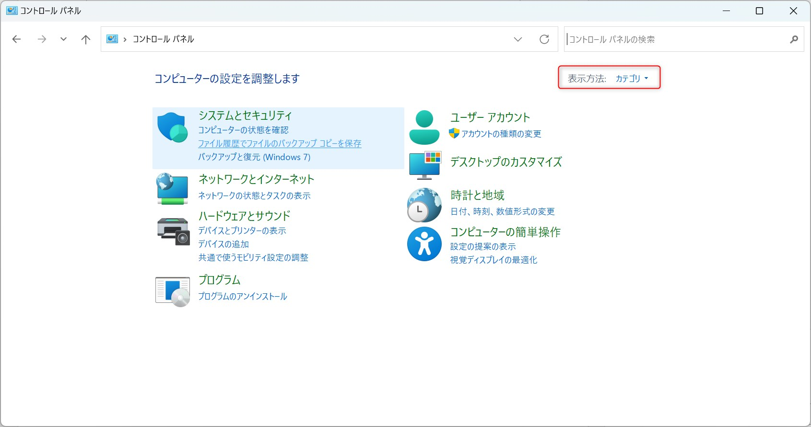
Task: Click the Network and Internet globe icon
Action: tap(173, 189)
